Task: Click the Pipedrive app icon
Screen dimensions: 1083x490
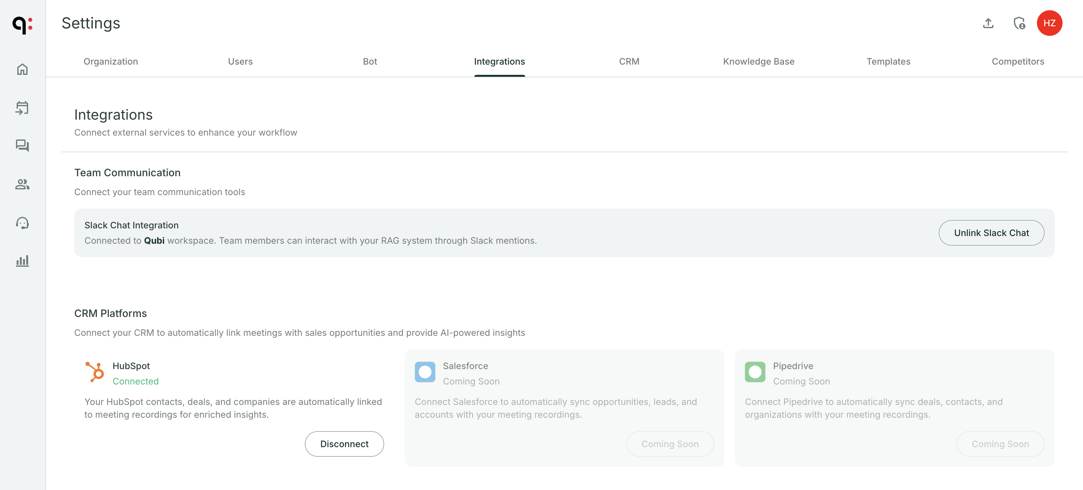Action: coord(755,371)
